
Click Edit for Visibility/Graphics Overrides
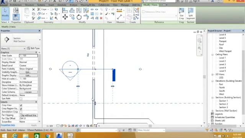[x=28, y=72]
